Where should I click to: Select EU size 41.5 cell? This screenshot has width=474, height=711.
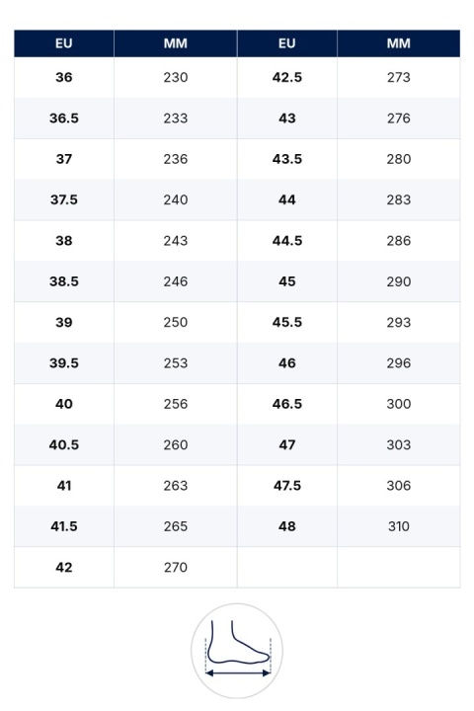64,526
